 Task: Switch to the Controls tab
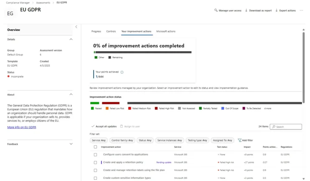111,31
